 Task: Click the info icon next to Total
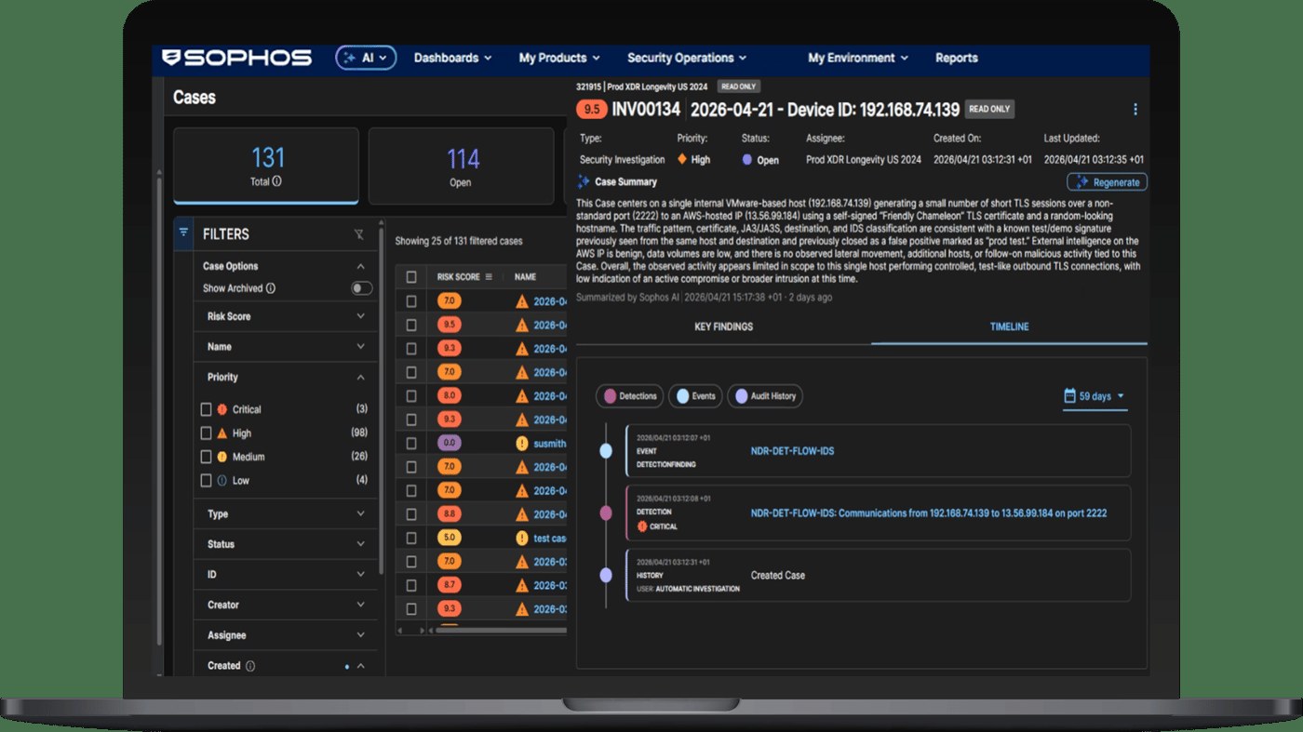277,182
